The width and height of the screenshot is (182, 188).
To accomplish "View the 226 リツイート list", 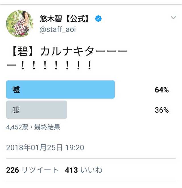I will click(x=32, y=170).
